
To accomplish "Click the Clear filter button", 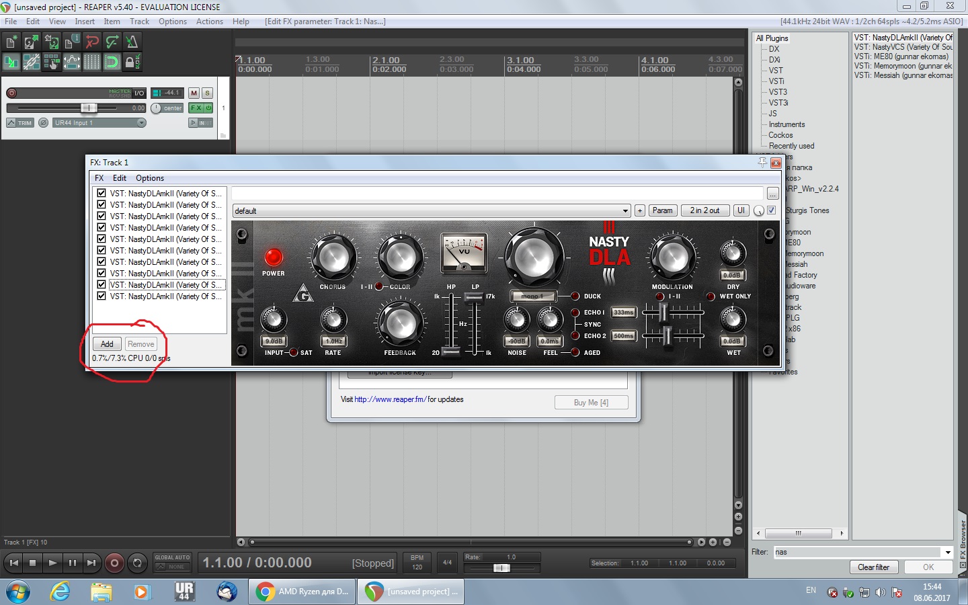I will pyautogui.click(x=873, y=567).
